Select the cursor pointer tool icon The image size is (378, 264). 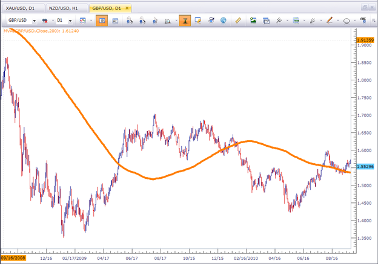coord(155,21)
